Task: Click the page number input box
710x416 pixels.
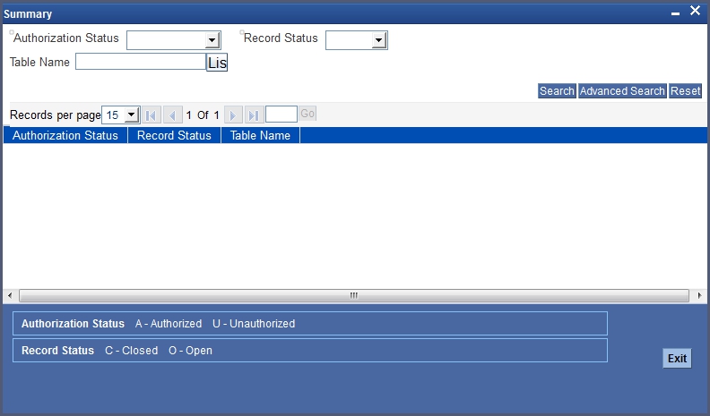Action: pyautogui.click(x=281, y=114)
